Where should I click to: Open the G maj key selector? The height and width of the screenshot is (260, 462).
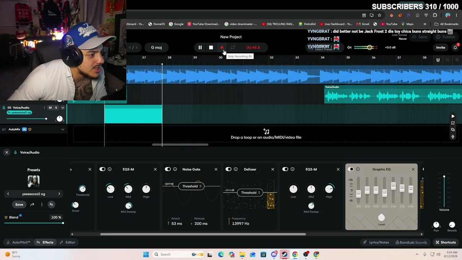pos(156,47)
